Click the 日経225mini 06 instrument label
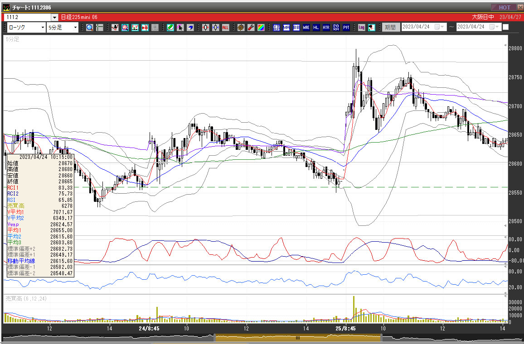This screenshot has height=344, width=524. [x=79, y=17]
